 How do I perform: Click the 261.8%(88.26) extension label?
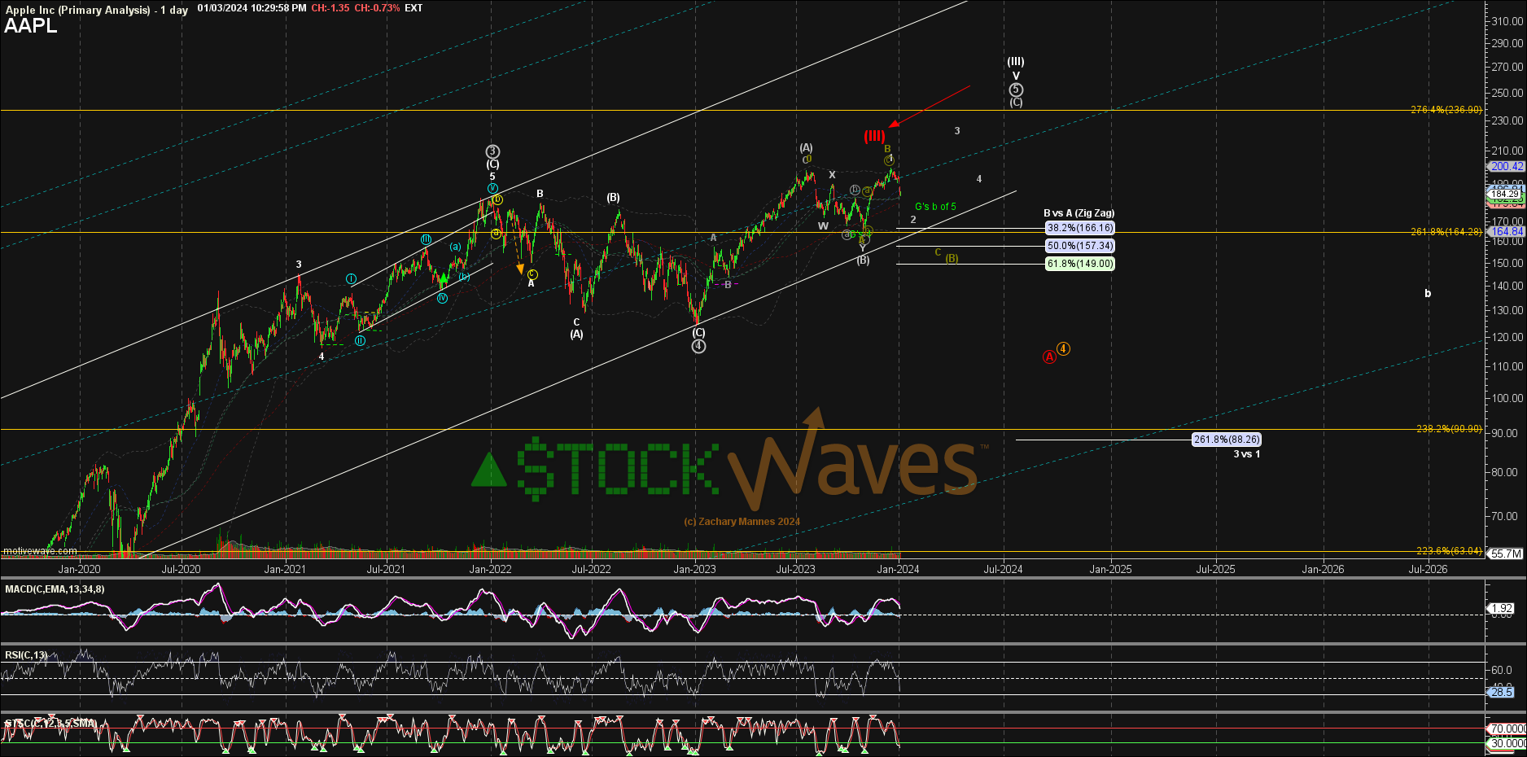(1226, 440)
